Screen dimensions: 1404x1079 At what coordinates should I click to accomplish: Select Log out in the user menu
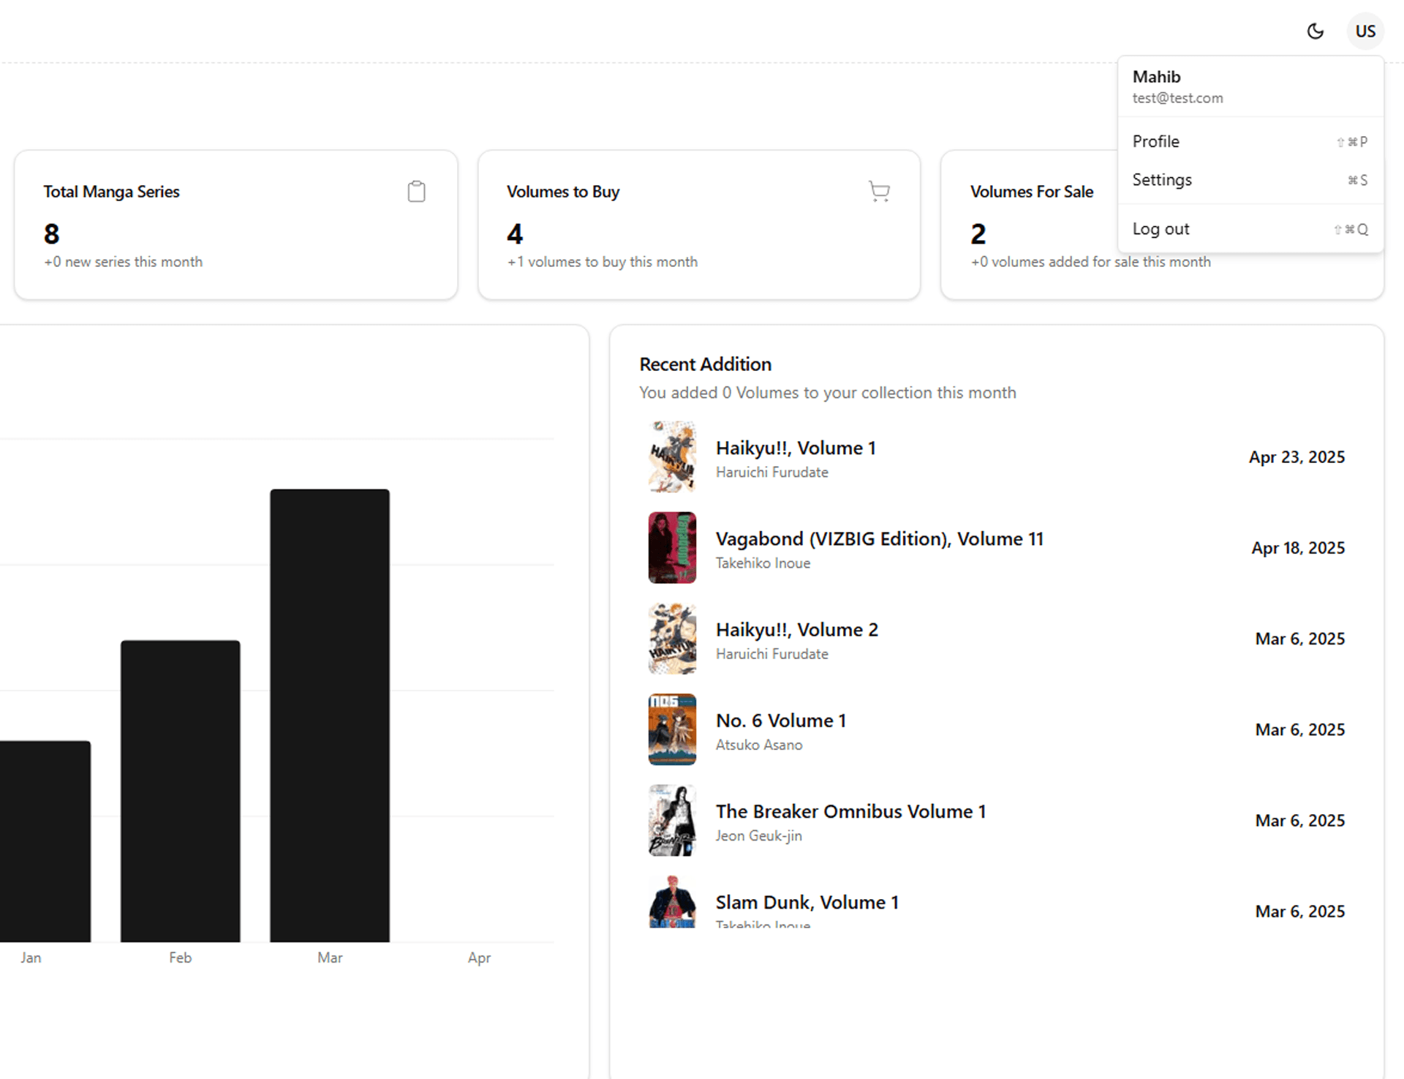(x=1250, y=229)
